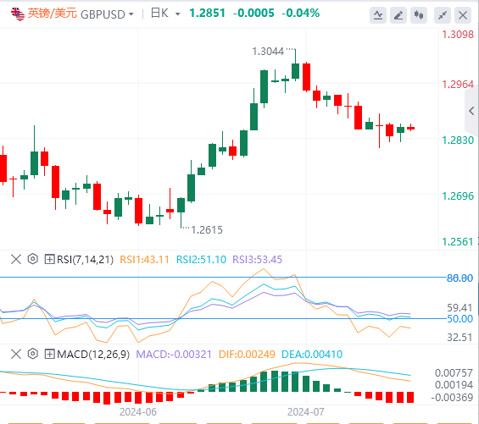Toggle RSI panel expand plus box

click(x=49, y=259)
